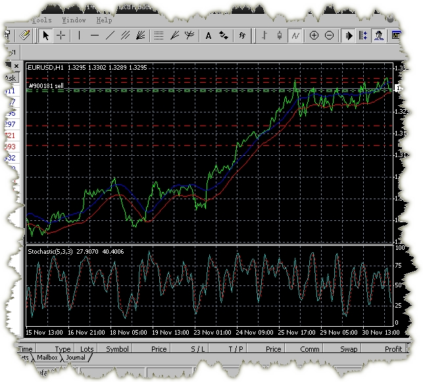The image size is (423, 382).
Task: Close the Market Watch panel
Action: pyautogui.click(x=16, y=66)
